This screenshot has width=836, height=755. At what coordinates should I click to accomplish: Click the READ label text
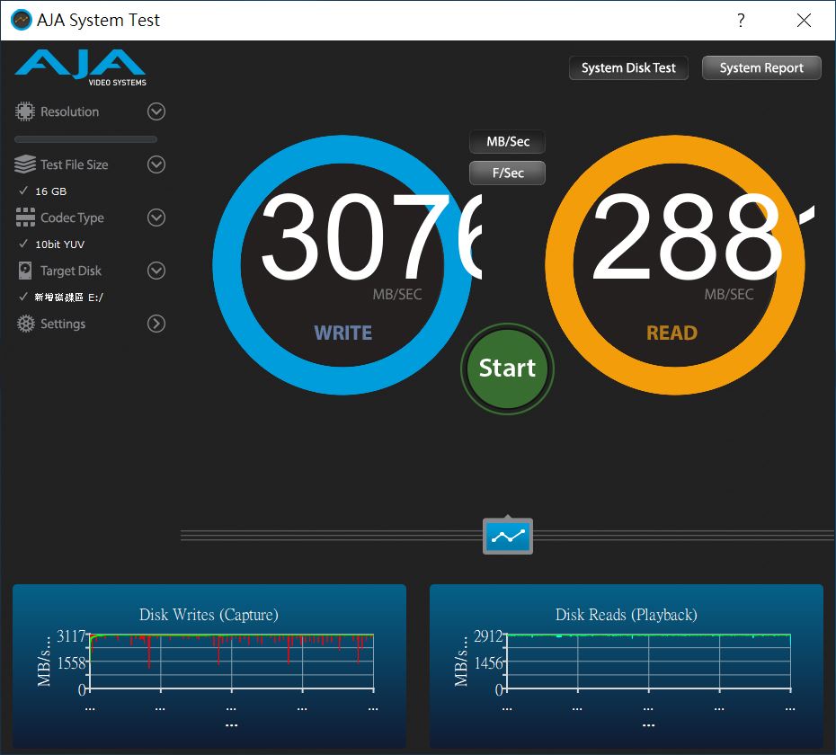[671, 333]
